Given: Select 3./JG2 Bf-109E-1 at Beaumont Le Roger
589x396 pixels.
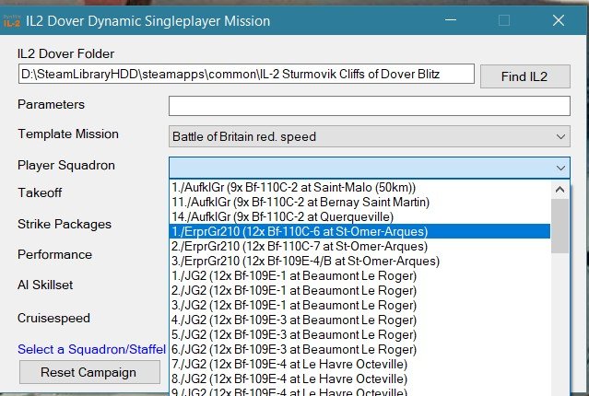Looking at the screenshot, I should [x=359, y=305].
